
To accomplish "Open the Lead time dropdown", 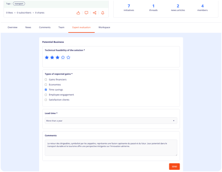I will [x=111, y=121].
